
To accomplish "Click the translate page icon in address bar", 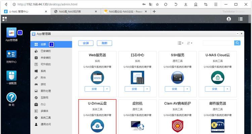I will pyautogui.click(x=151, y=4).
